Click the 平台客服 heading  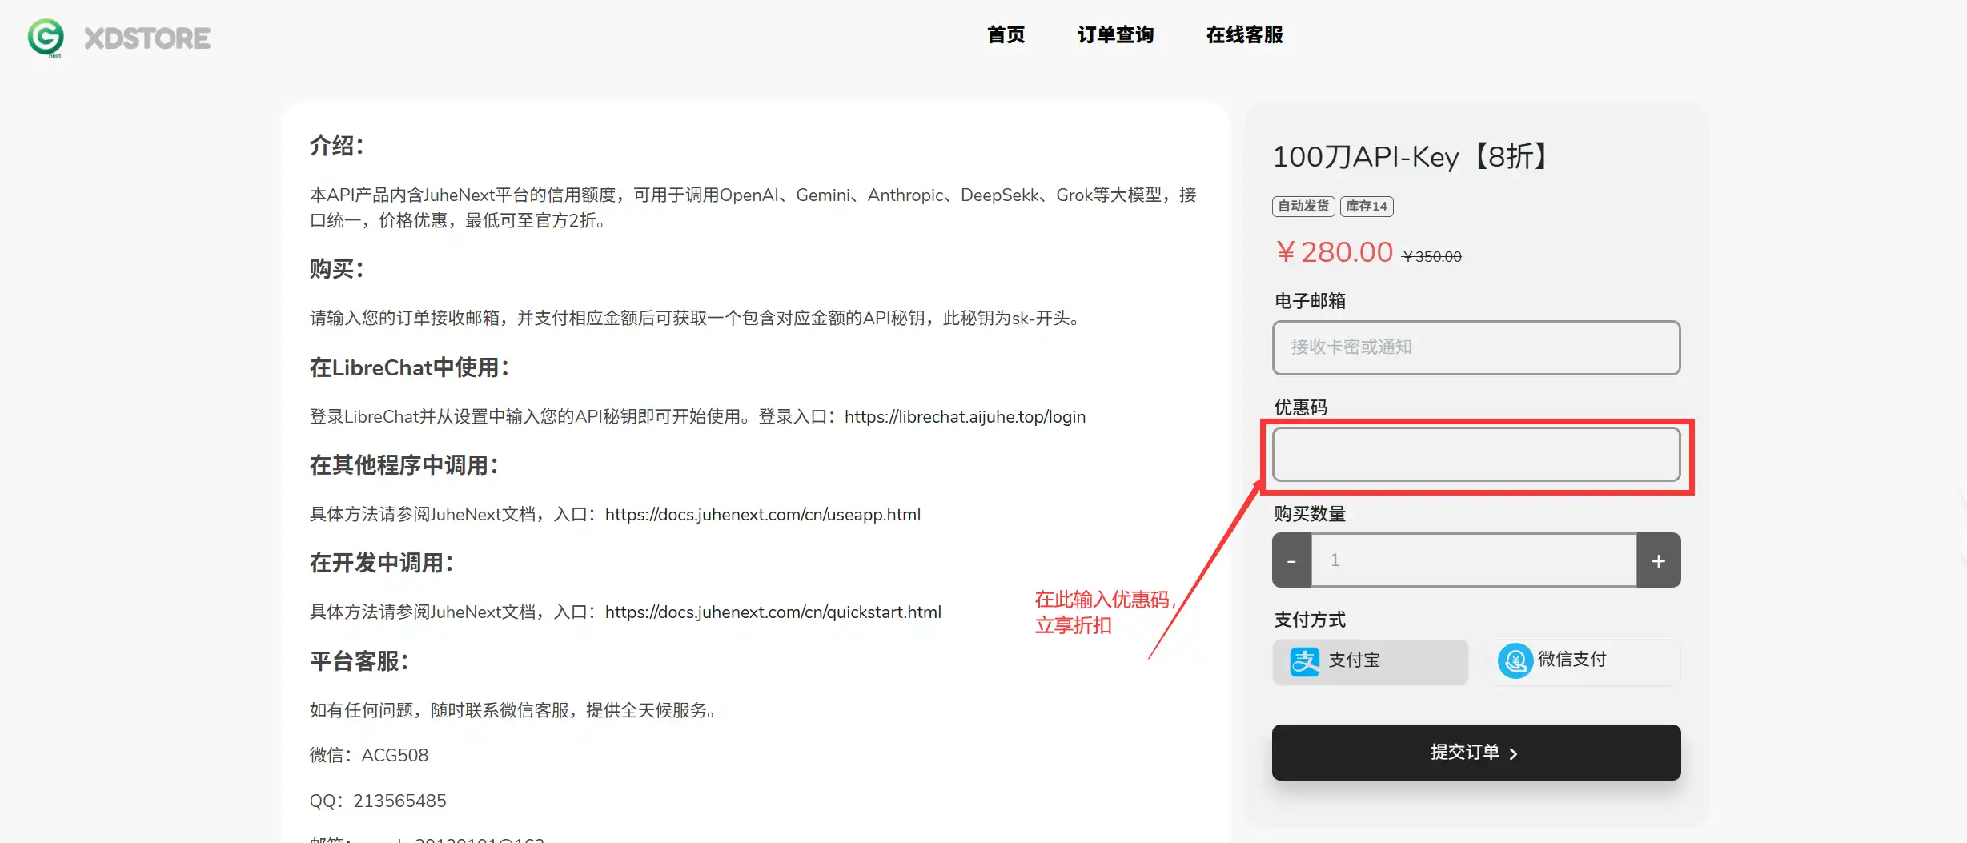[x=359, y=662]
